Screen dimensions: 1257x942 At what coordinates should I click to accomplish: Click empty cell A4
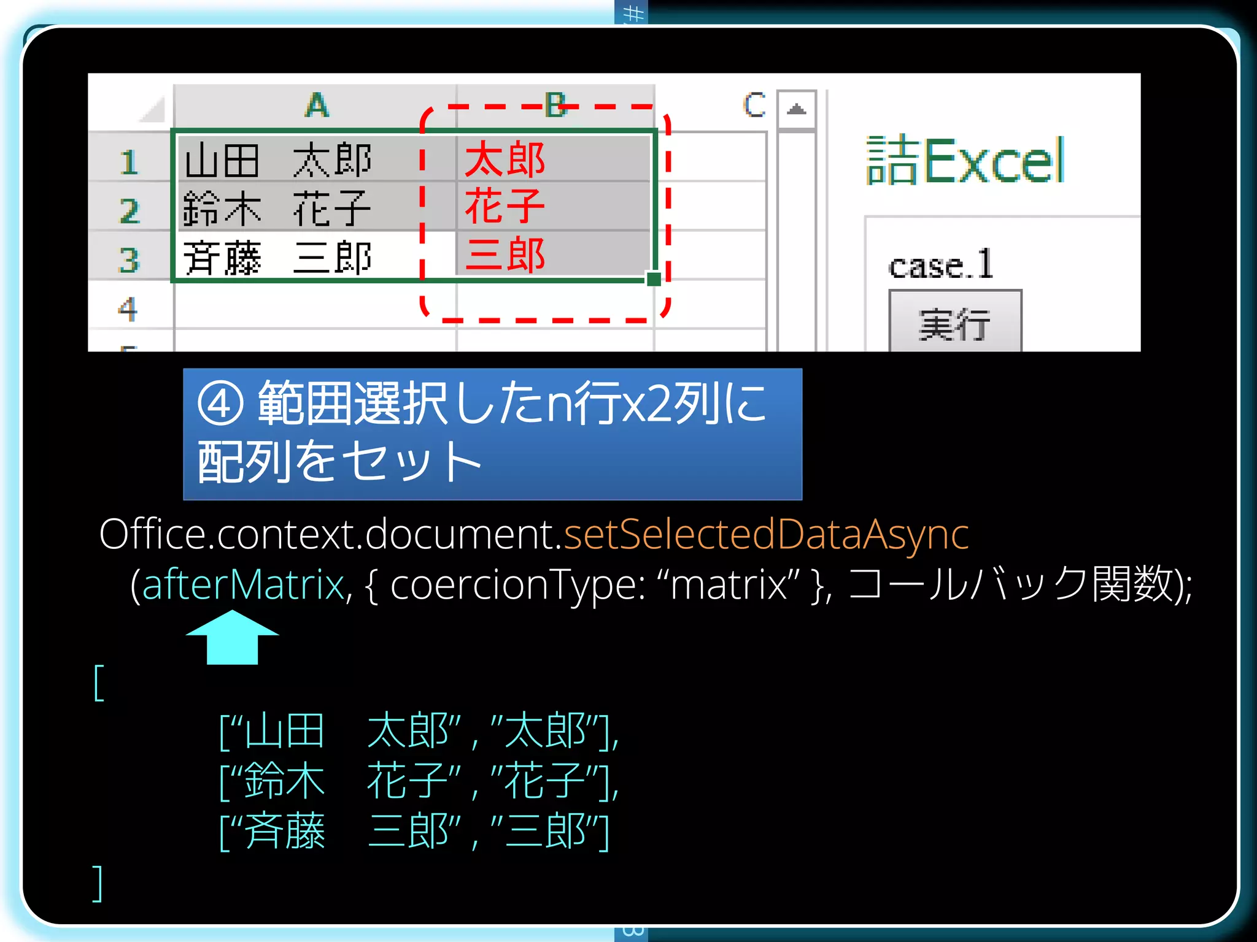[315, 305]
